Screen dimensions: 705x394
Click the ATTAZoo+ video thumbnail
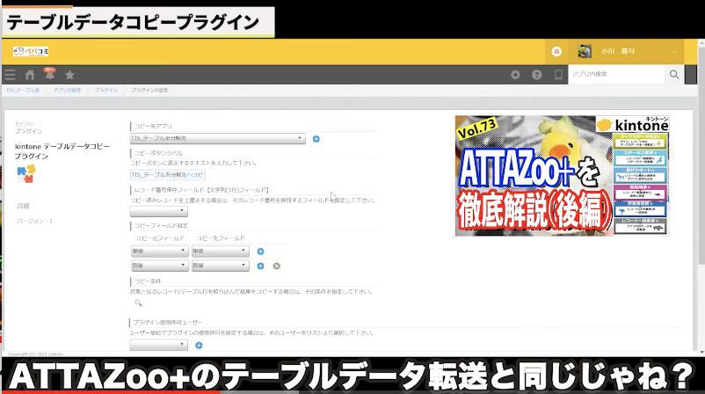click(562, 176)
